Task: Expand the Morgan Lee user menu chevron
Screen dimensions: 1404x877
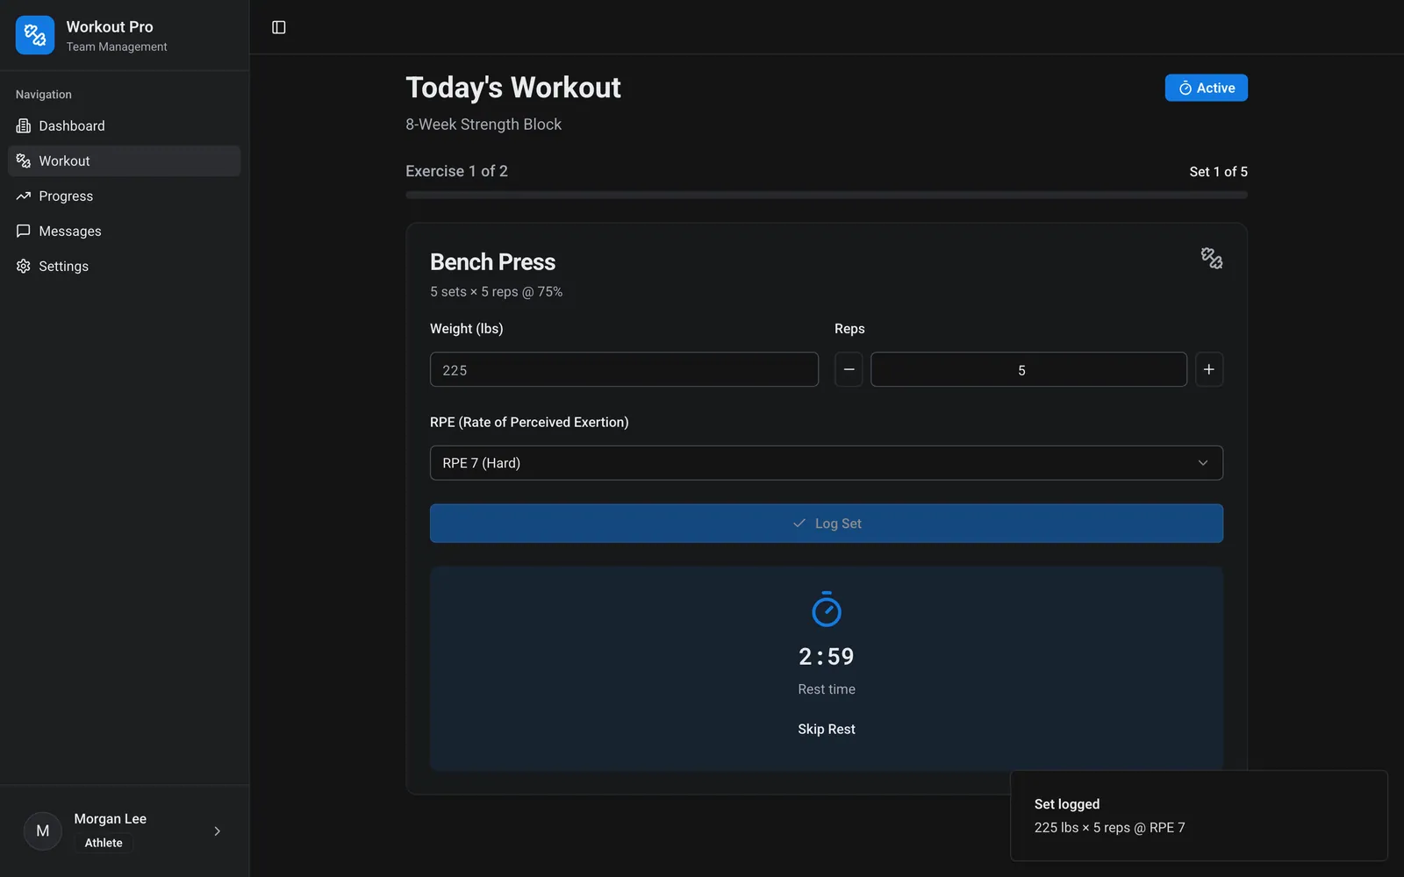Action: 218,831
